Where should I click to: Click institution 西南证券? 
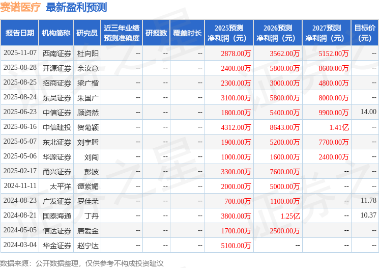click(57, 53)
